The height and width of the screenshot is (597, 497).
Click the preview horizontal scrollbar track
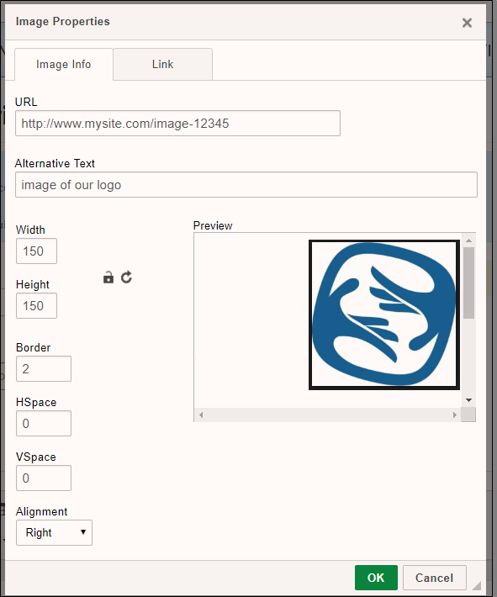(327, 415)
